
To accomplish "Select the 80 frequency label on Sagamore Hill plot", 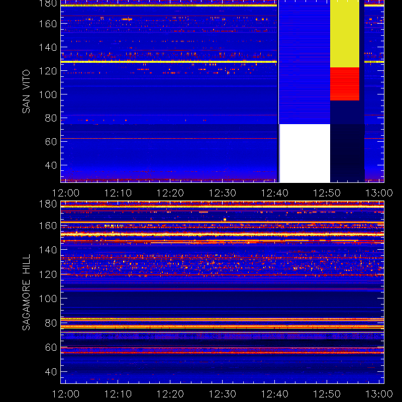I will point(51,323).
